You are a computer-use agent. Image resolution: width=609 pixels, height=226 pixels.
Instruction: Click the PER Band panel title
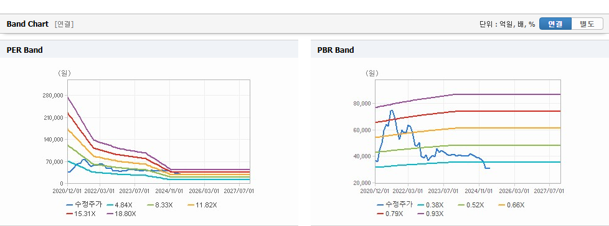tap(25, 50)
